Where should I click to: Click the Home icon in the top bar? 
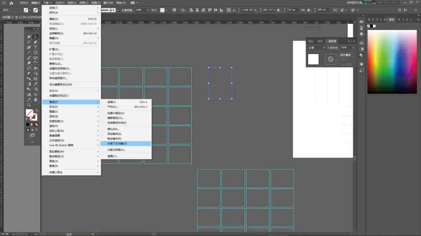coord(11,3)
